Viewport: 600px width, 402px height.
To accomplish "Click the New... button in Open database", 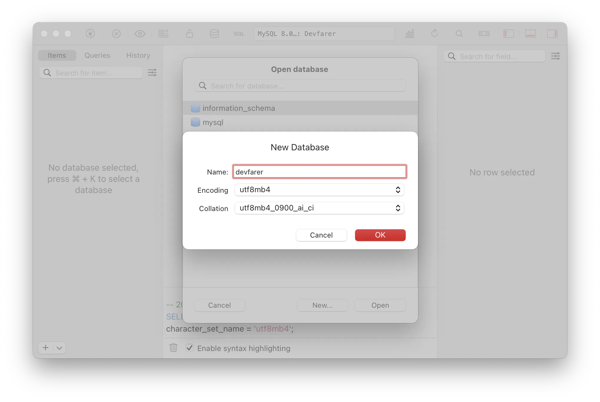I will (322, 305).
